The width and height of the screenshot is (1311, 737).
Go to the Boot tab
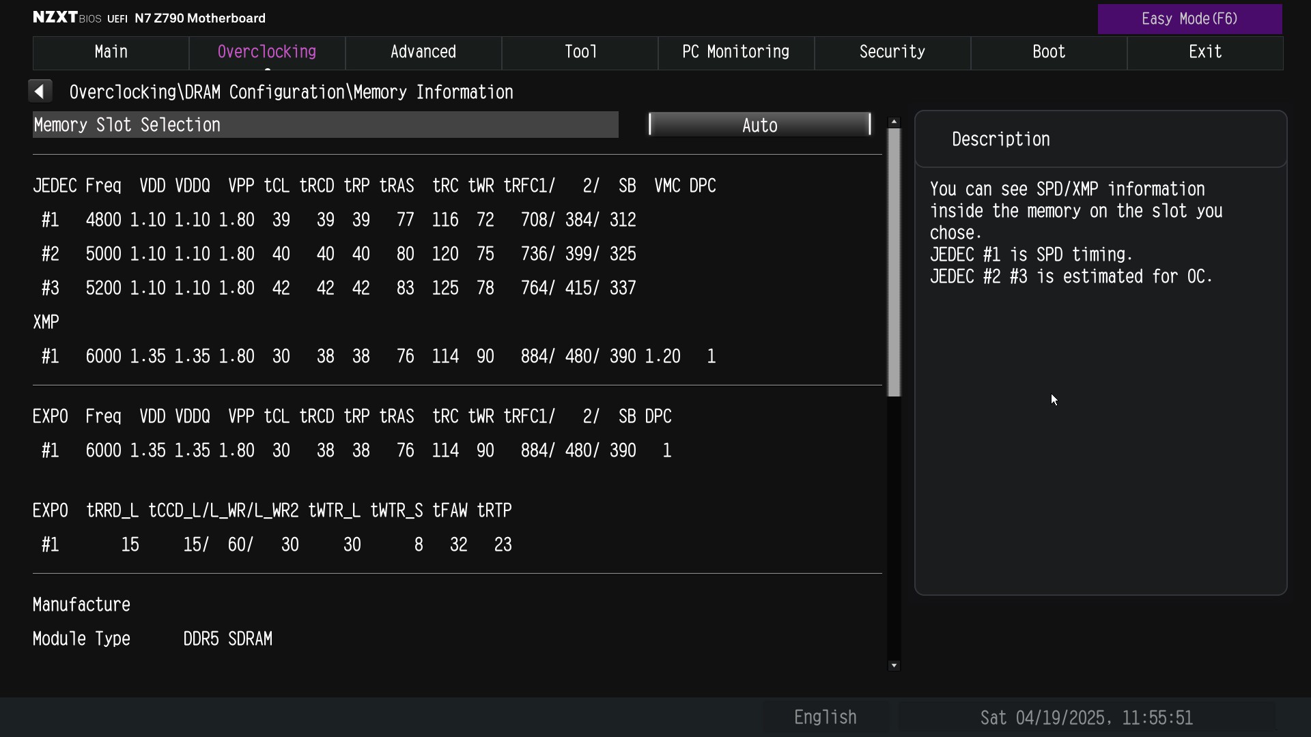coord(1048,53)
